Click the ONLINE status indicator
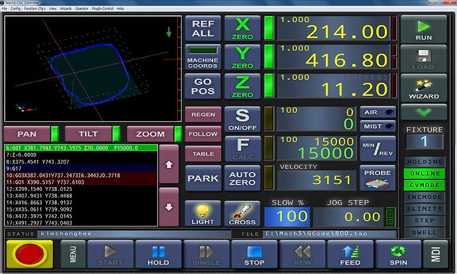The image size is (457, 274). point(425,173)
